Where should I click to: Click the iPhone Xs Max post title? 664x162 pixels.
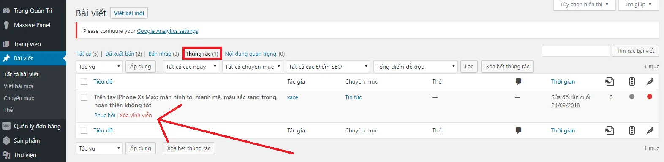pyautogui.click(x=186, y=101)
